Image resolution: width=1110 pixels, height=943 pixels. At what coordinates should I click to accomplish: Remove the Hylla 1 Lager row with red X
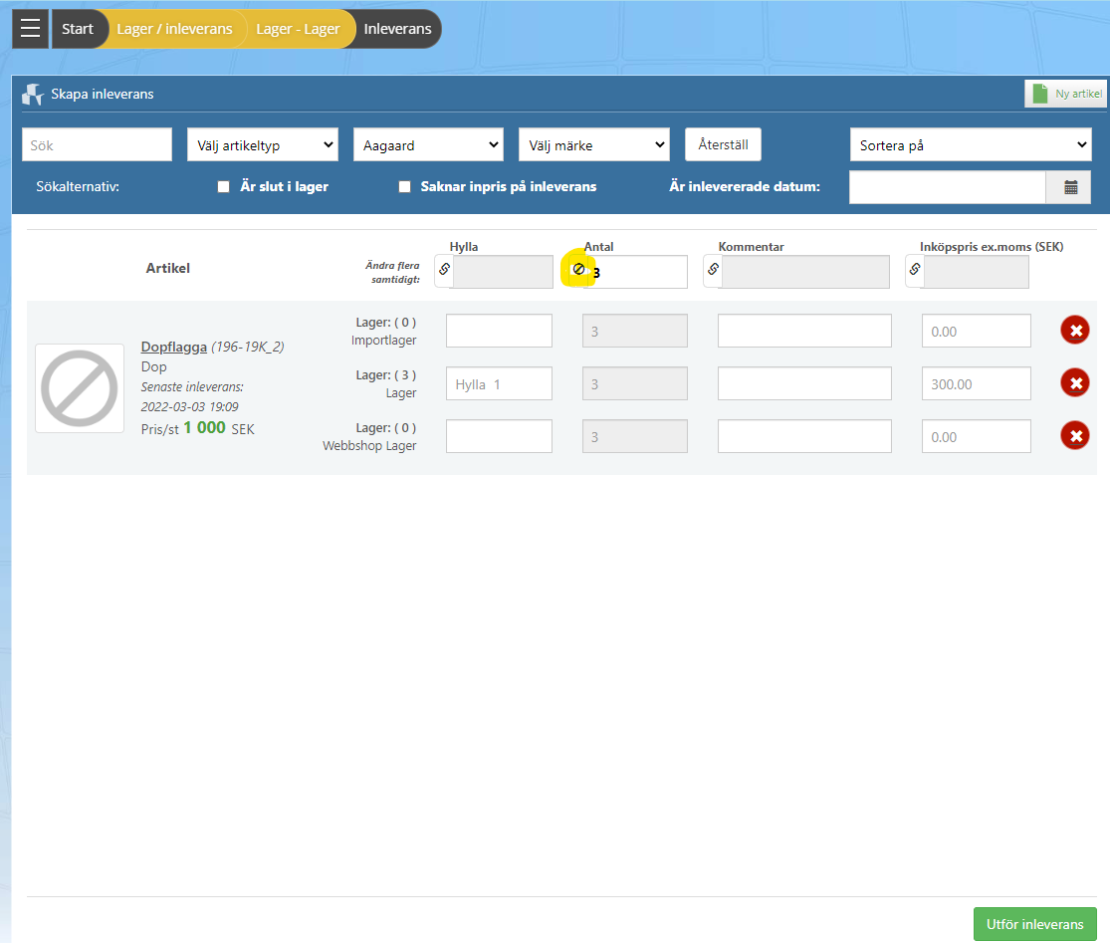(1074, 383)
